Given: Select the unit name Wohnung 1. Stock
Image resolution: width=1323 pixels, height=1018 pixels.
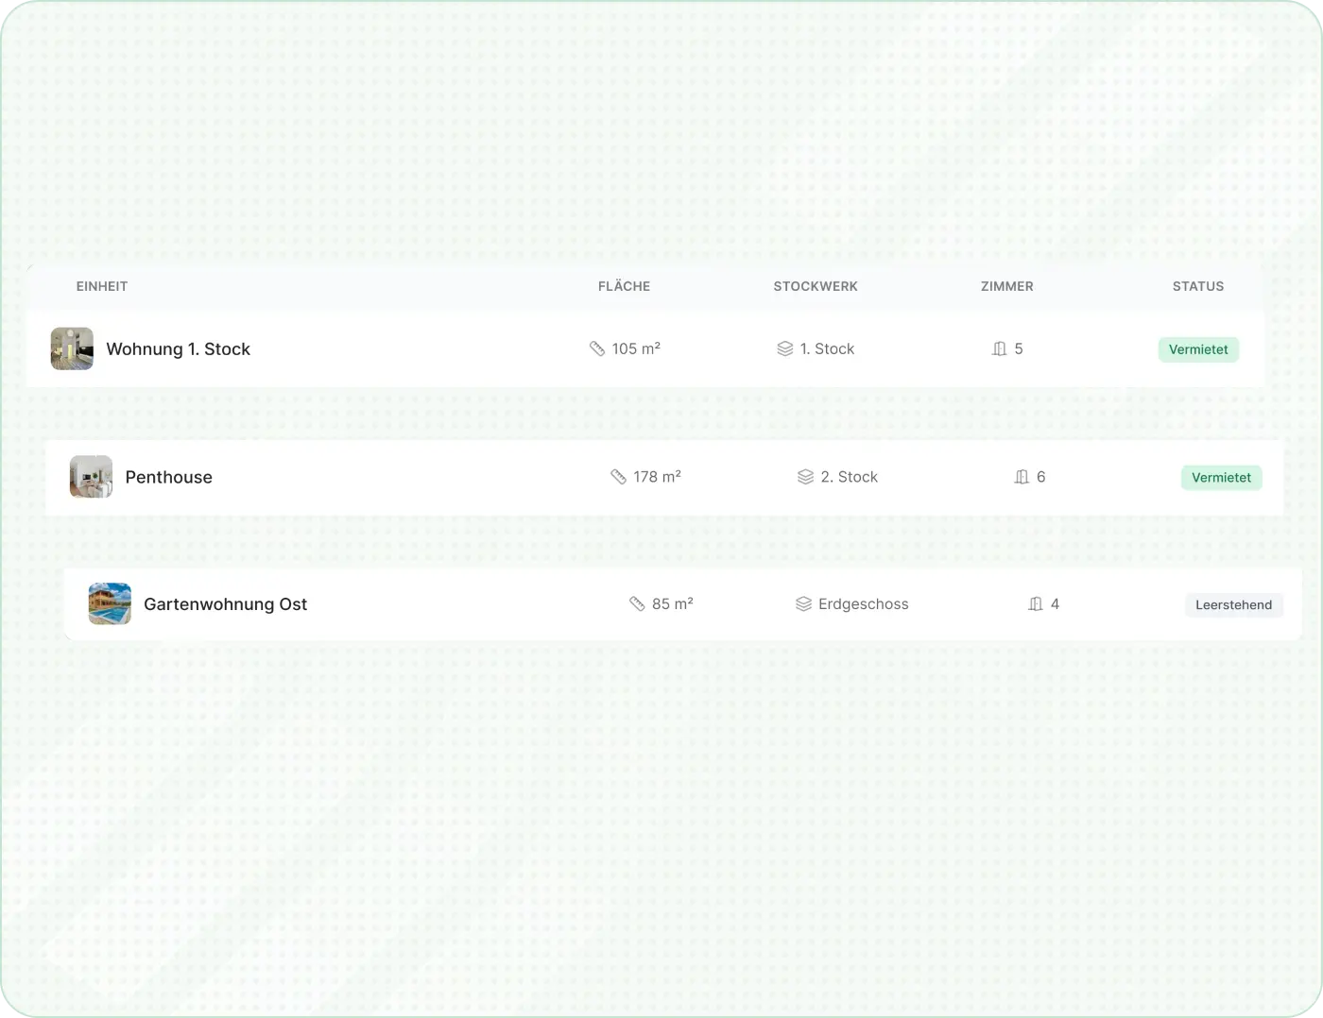Looking at the screenshot, I should [x=179, y=349].
